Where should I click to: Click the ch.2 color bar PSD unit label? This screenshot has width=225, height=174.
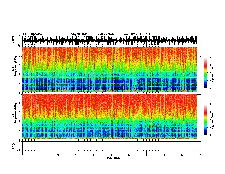[213, 121]
